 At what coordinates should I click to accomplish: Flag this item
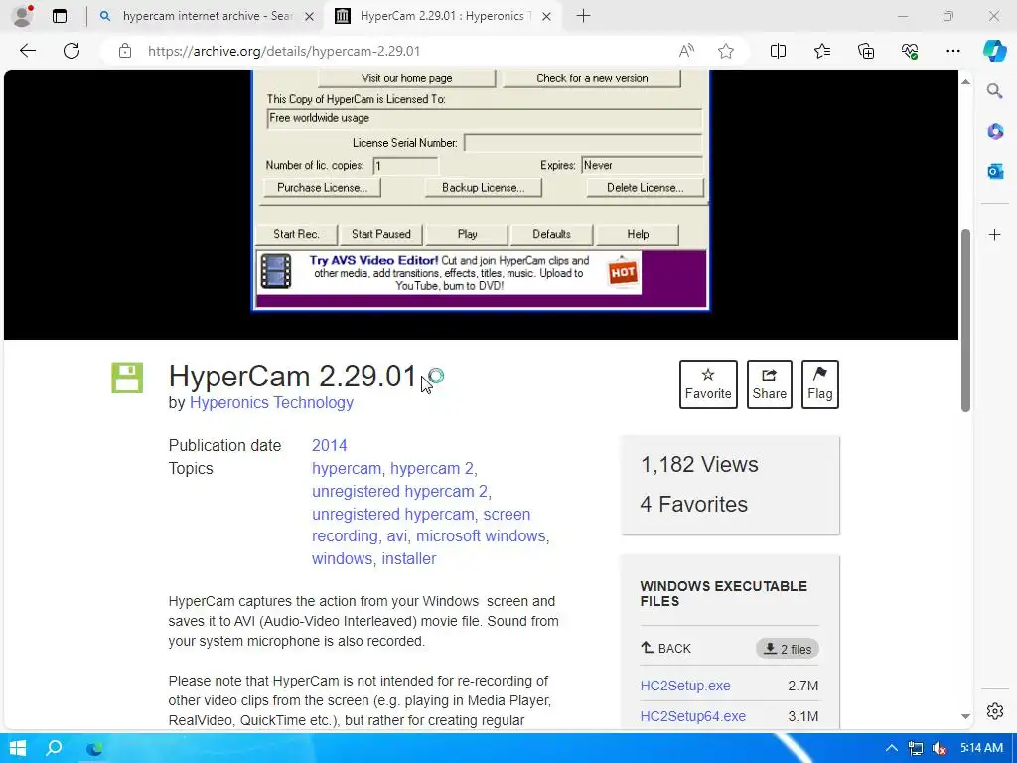(x=819, y=384)
